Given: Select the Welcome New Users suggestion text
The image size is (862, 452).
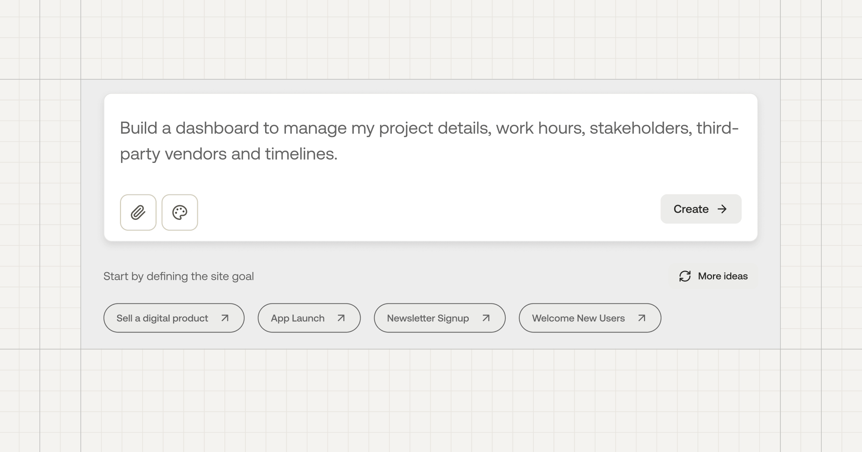Looking at the screenshot, I should [x=578, y=318].
